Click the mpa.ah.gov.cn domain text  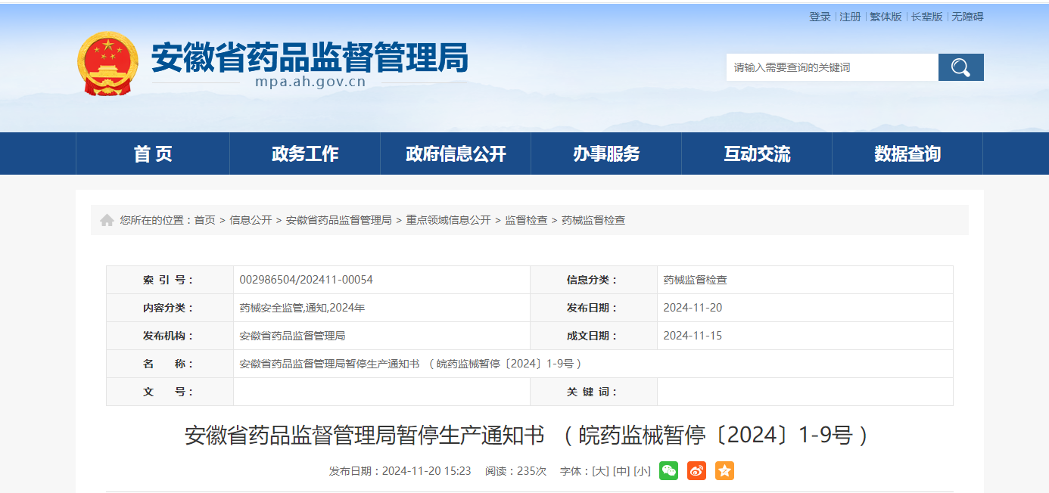(310, 82)
